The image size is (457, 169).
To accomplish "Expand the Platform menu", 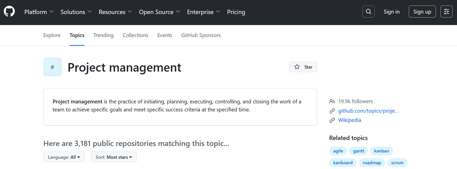I will coord(39,12).
